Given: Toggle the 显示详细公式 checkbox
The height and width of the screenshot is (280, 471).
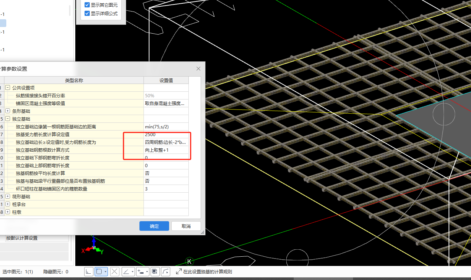Looking at the screenshot, I should pos(87,13).
